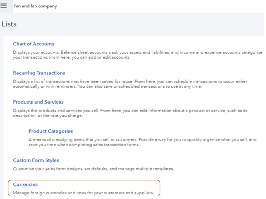Click the Lists page heading
The height and width of the screenshot is (199, 266).
(x=9, y=24)
